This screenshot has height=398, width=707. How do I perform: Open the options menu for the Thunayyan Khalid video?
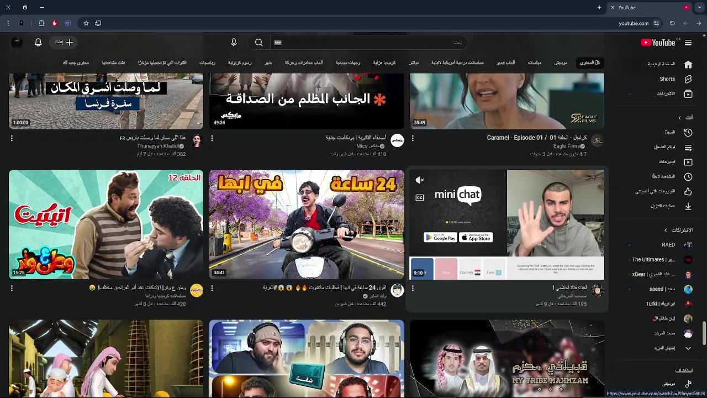click(x=12, y=138)
